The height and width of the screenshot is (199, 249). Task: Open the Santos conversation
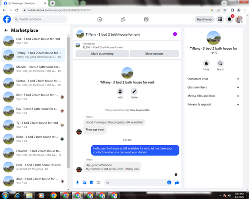pyautogui.click(x=33, y=83)
